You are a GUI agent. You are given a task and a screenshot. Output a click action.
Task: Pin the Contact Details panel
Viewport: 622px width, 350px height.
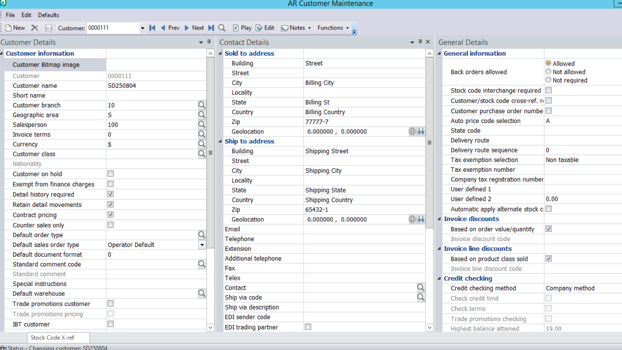tap(420, 42)
